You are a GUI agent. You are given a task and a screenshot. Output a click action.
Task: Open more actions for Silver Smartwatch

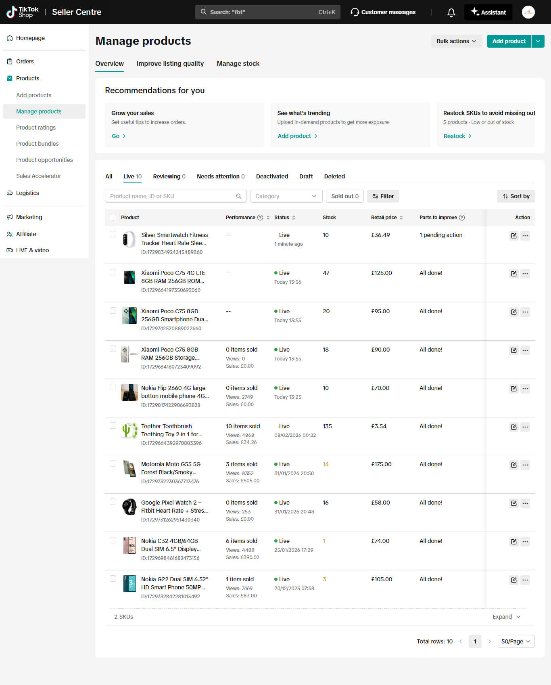[525, 236]
